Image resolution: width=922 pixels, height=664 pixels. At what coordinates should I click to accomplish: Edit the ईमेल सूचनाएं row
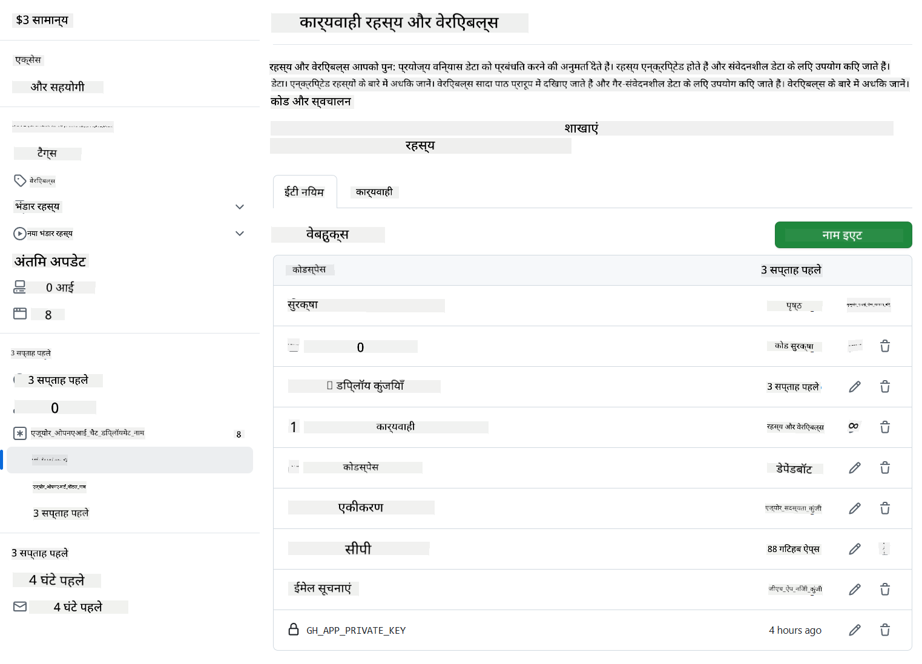(855, 590)
